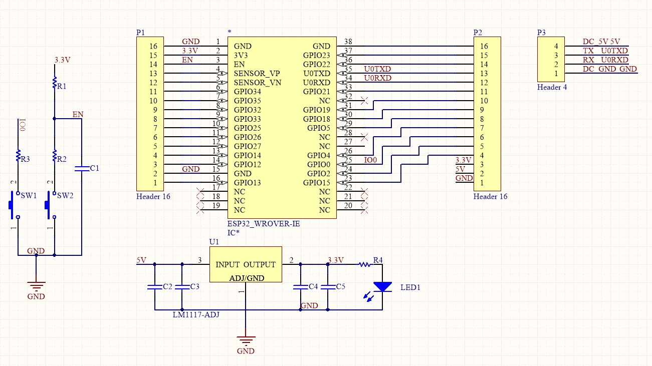Image resolution: width=652 pixels, height=366 pixels.
Task: Click the Header 4 label
Action: click(x=552, y=87)
